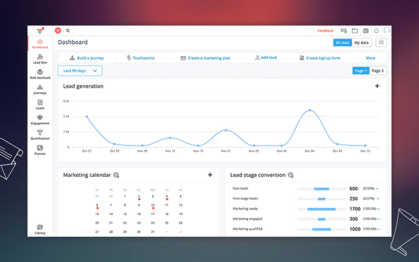419x262 pixels.
Task: Click the Lead generation panel title
Action: (83, 86)
